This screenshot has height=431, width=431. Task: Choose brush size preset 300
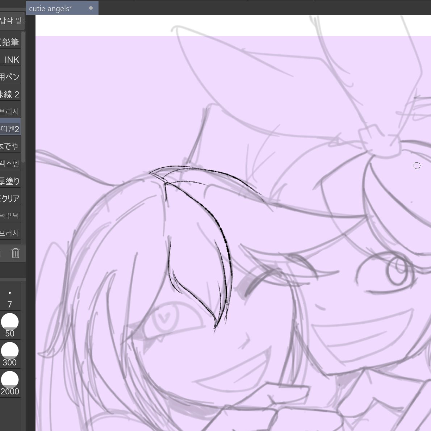tap(10, 354)
